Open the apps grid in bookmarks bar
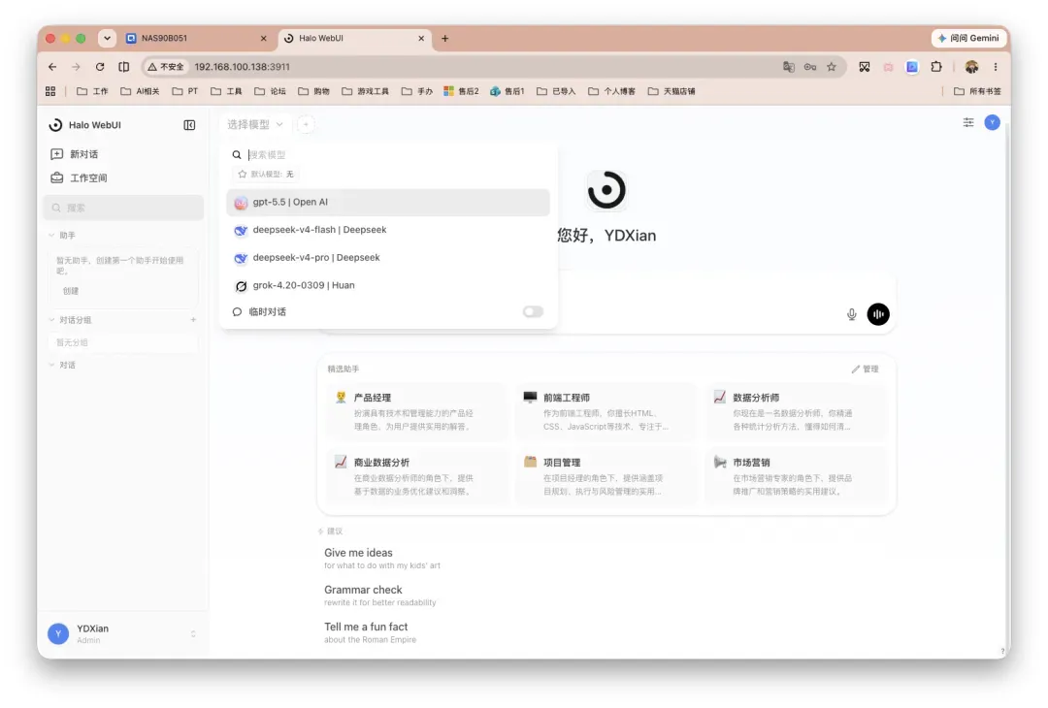The height and width of the screenshot is (708, 1048). [50, 91]
